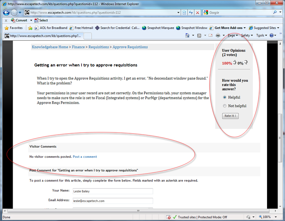
Task: Click the Email Address input field
Action: pyautogui.click(x=113, y=201)
